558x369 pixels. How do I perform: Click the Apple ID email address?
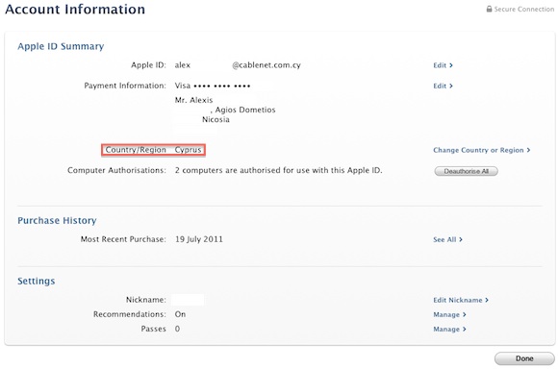coord(238,65)
